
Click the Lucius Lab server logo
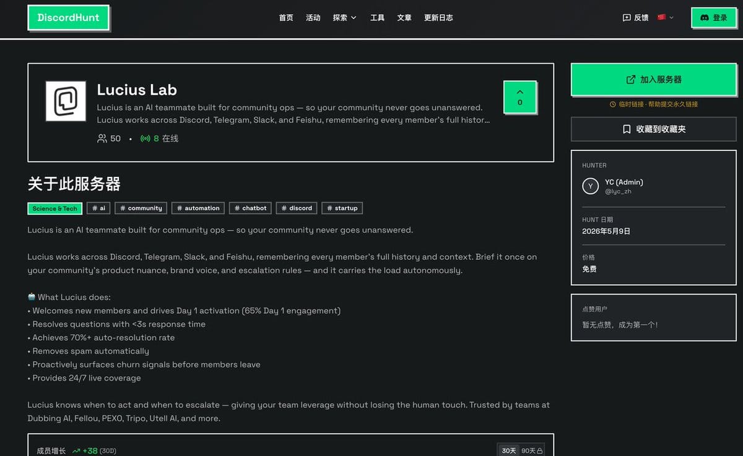(x=66, y=101)
